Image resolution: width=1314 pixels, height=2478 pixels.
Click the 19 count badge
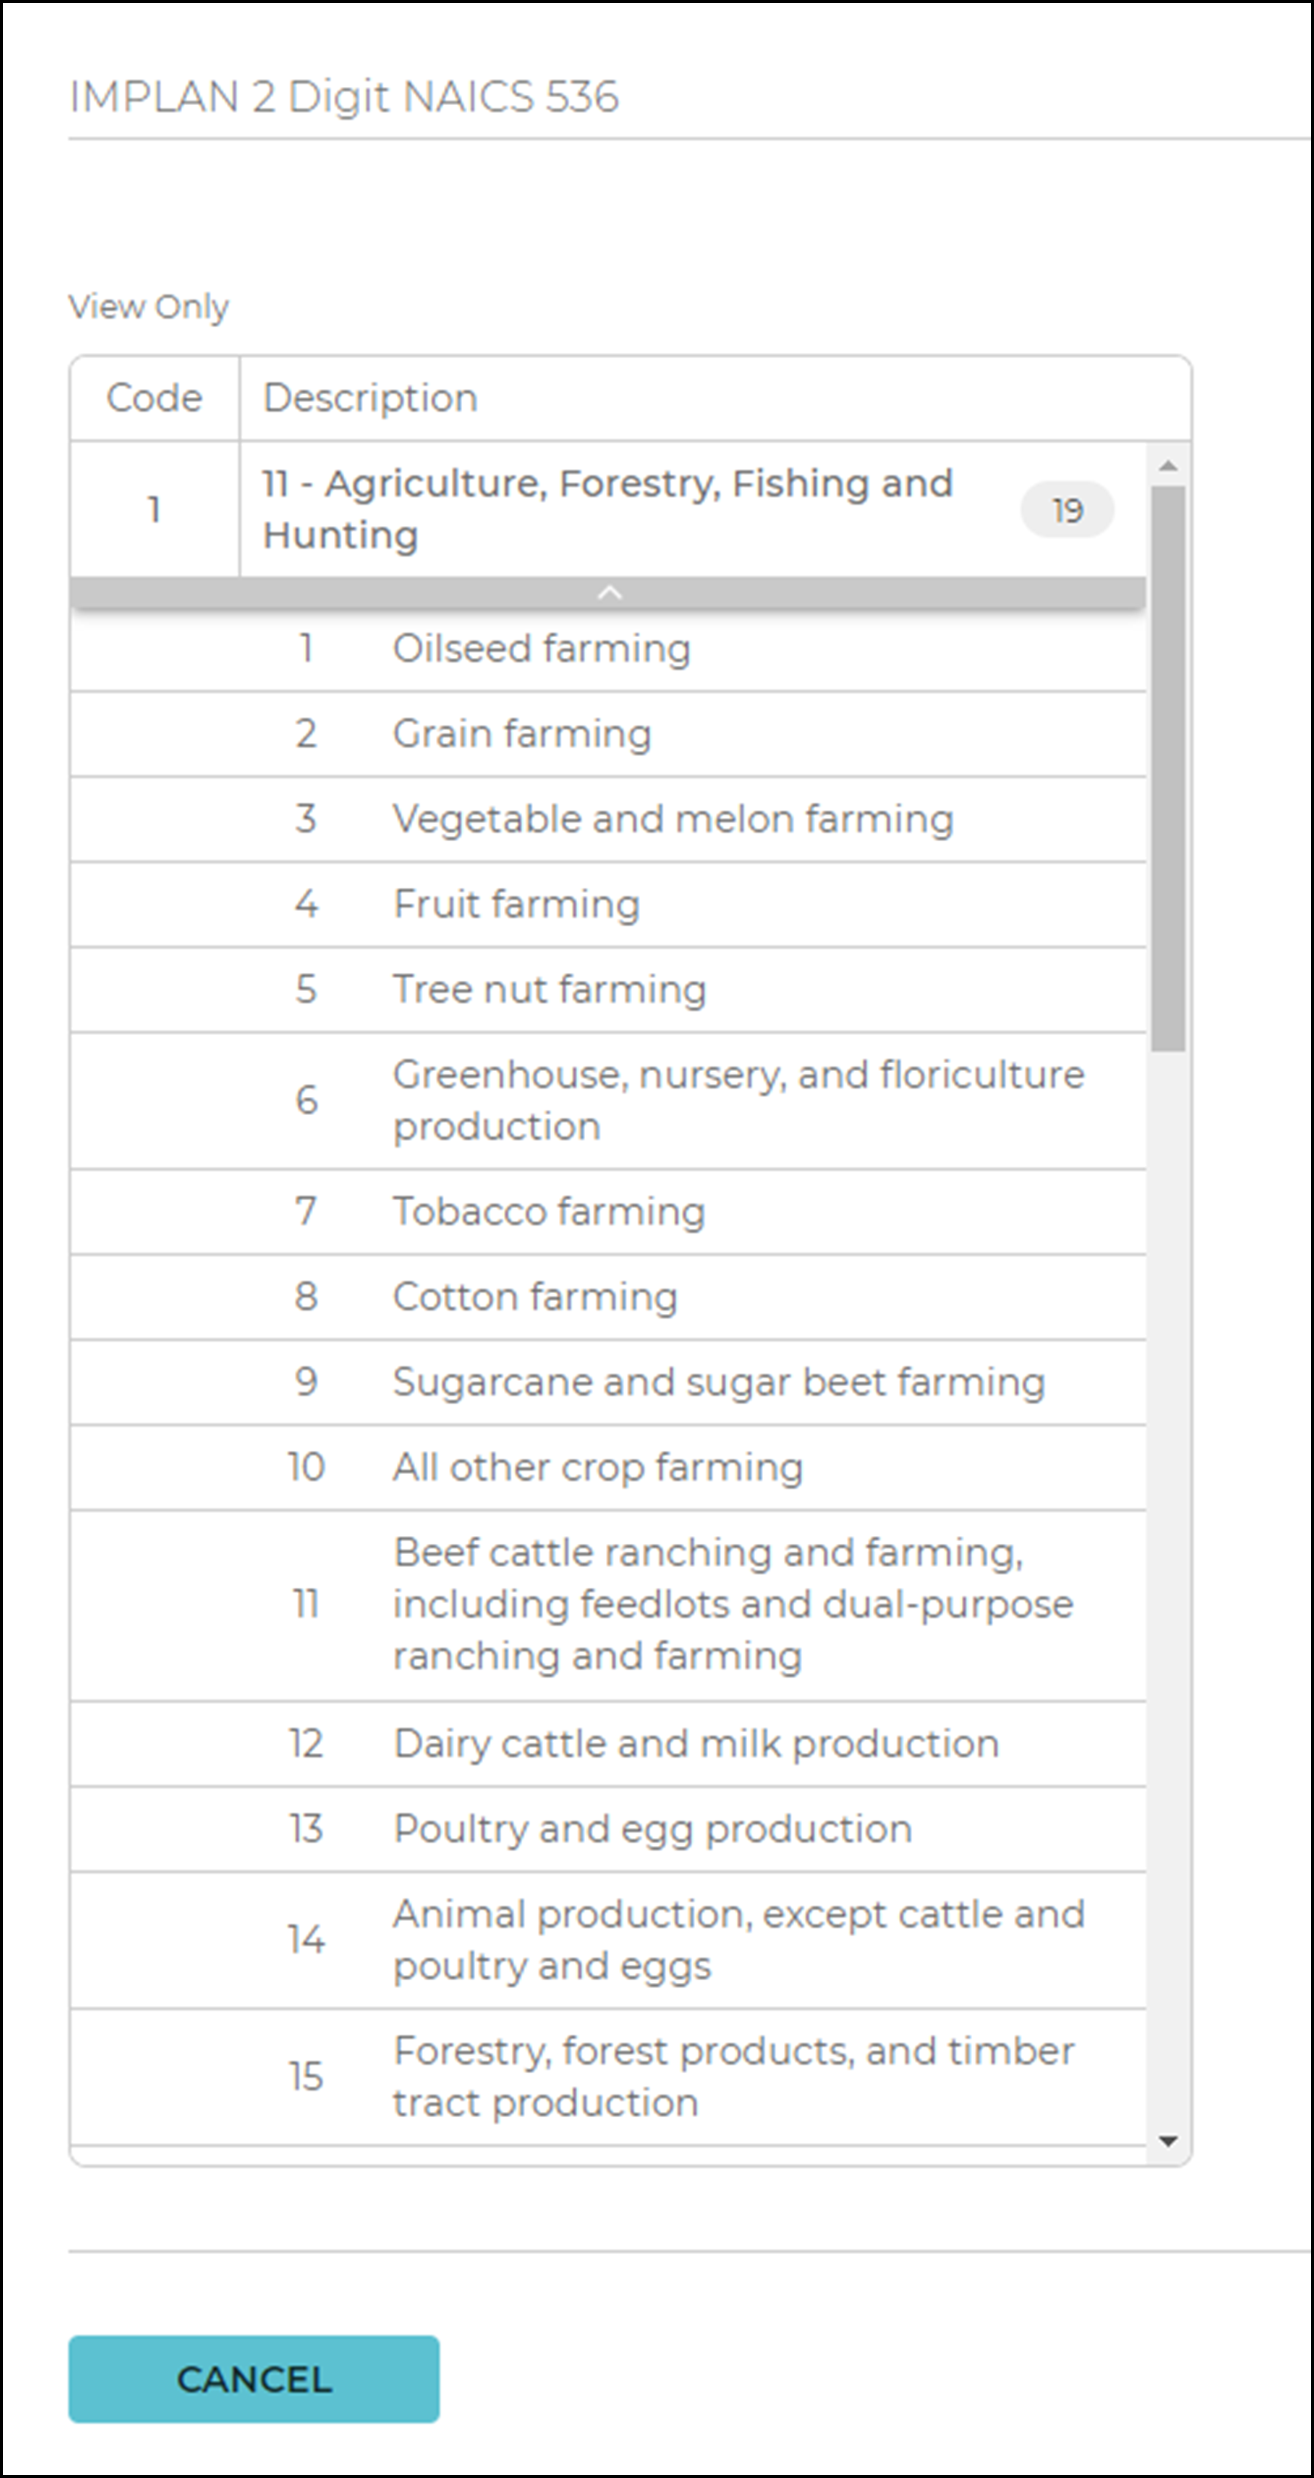(x=1068, y=509)
